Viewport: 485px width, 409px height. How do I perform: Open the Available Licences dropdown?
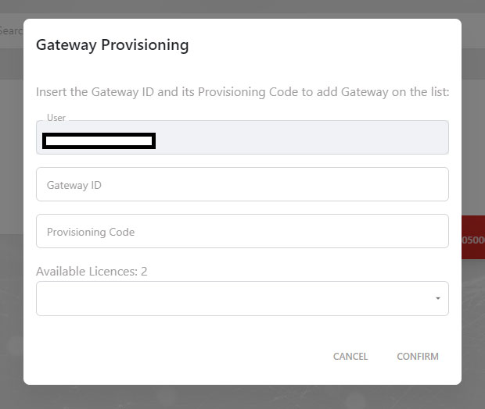pyautogui.click(x=242, y=298)
